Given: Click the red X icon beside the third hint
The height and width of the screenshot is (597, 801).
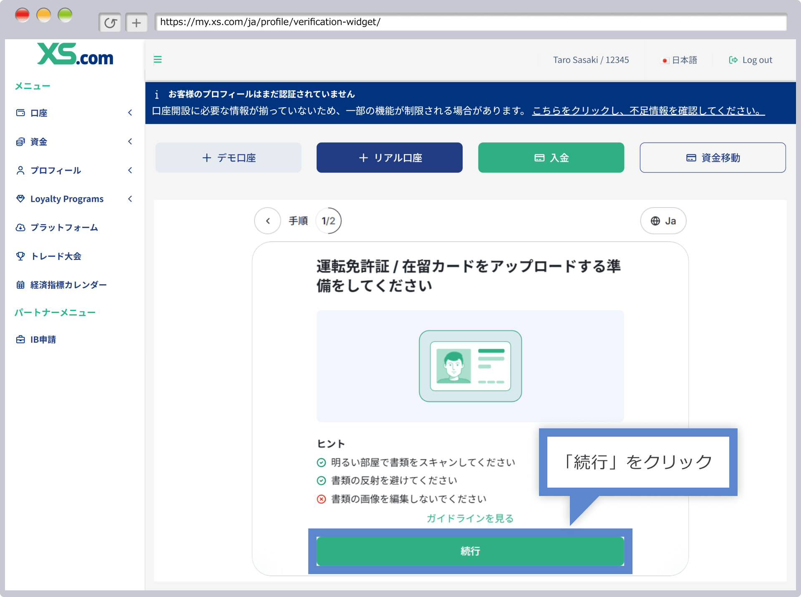Looking at the screenshot, I should point(321,499).
